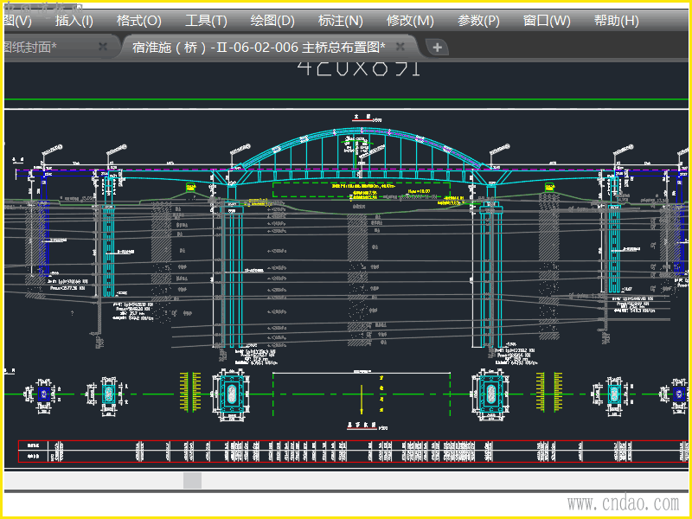The width and height of the screenshot is (692, 519).
Task: Open the 插入(I) menu
Action: coord(74,21)
